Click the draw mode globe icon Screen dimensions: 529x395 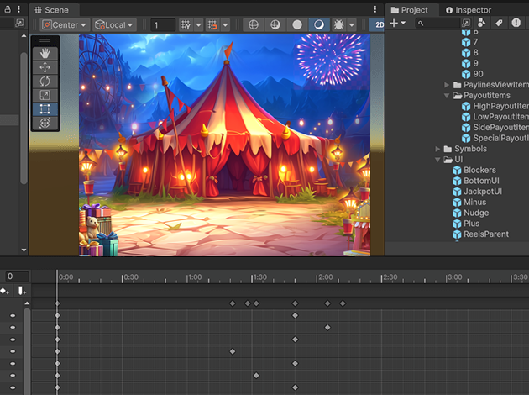pyautogui.click(x=254, y=24)
